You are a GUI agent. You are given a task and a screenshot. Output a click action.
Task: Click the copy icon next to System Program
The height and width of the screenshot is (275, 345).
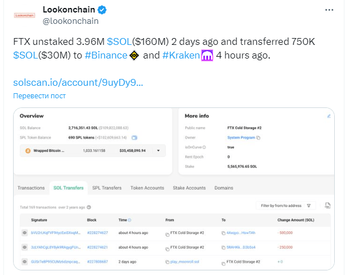(x=258, y=137)
